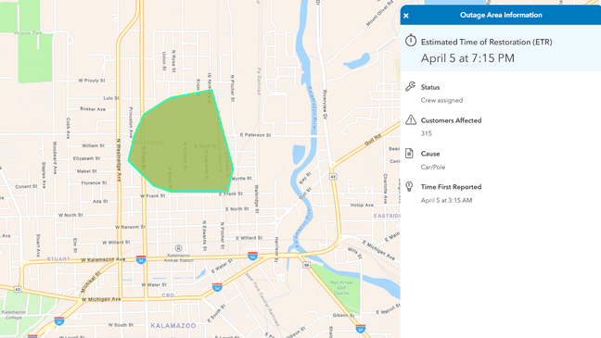The image size is (601, 338).
Task: Click the wrench icon next to Status
Action: pos(410,86)
